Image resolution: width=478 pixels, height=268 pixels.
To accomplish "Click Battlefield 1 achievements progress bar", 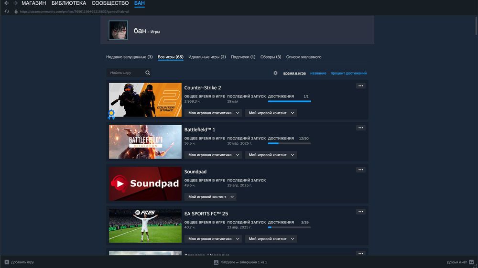I will click(x=289, y=143).
